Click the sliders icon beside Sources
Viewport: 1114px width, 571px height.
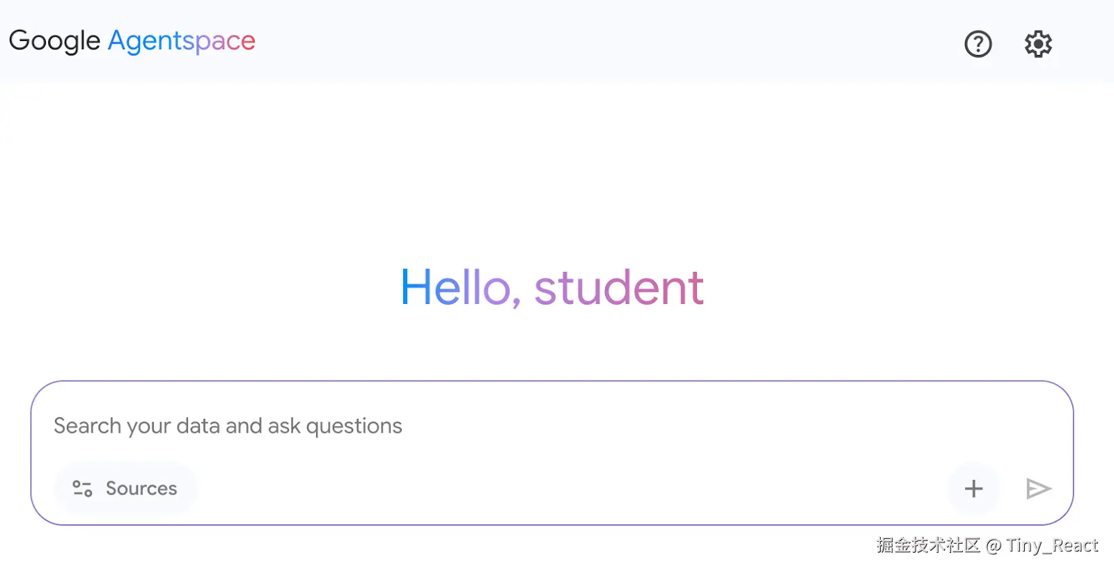tap(82, 488)
